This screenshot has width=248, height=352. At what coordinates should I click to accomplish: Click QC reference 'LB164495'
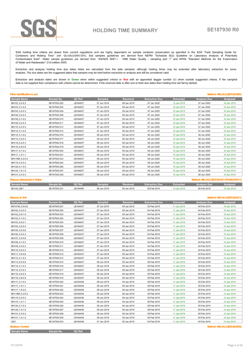click(79, 189)
